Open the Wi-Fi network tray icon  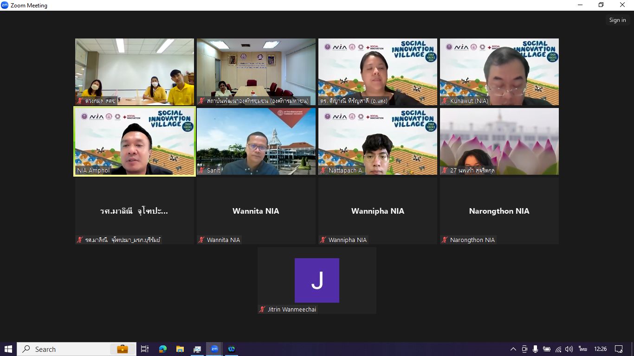(x=558, y=349)
